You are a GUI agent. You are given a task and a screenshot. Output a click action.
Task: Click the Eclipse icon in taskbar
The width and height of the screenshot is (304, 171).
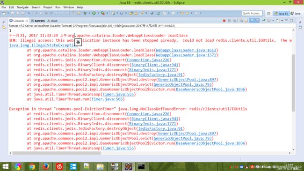tap(128, 166)
